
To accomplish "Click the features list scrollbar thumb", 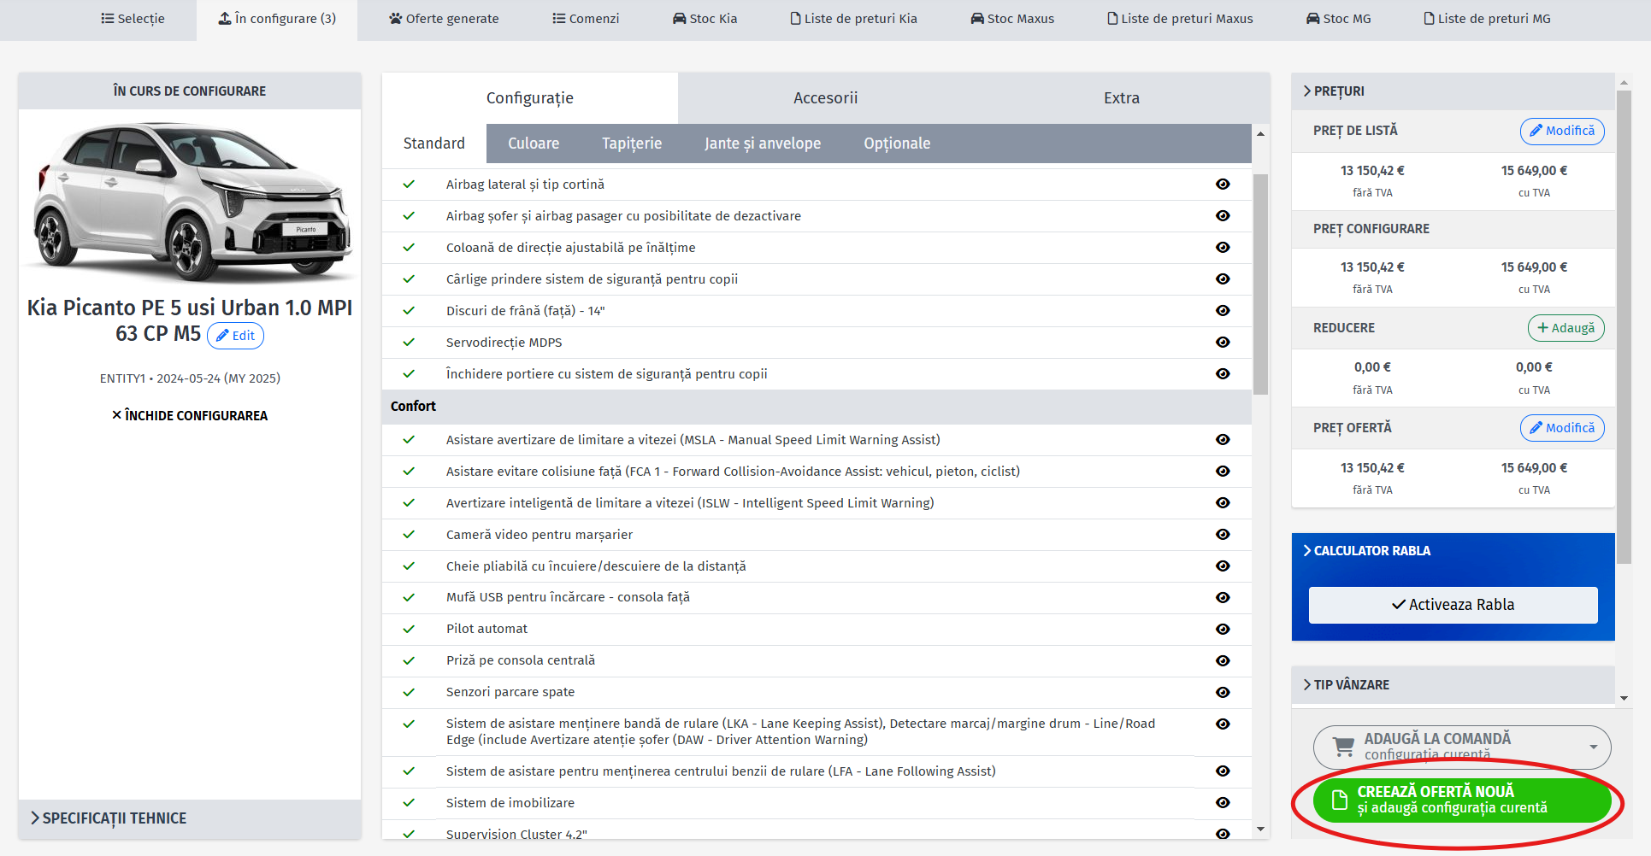I will pyautogui.click(x=1260, y=284).
